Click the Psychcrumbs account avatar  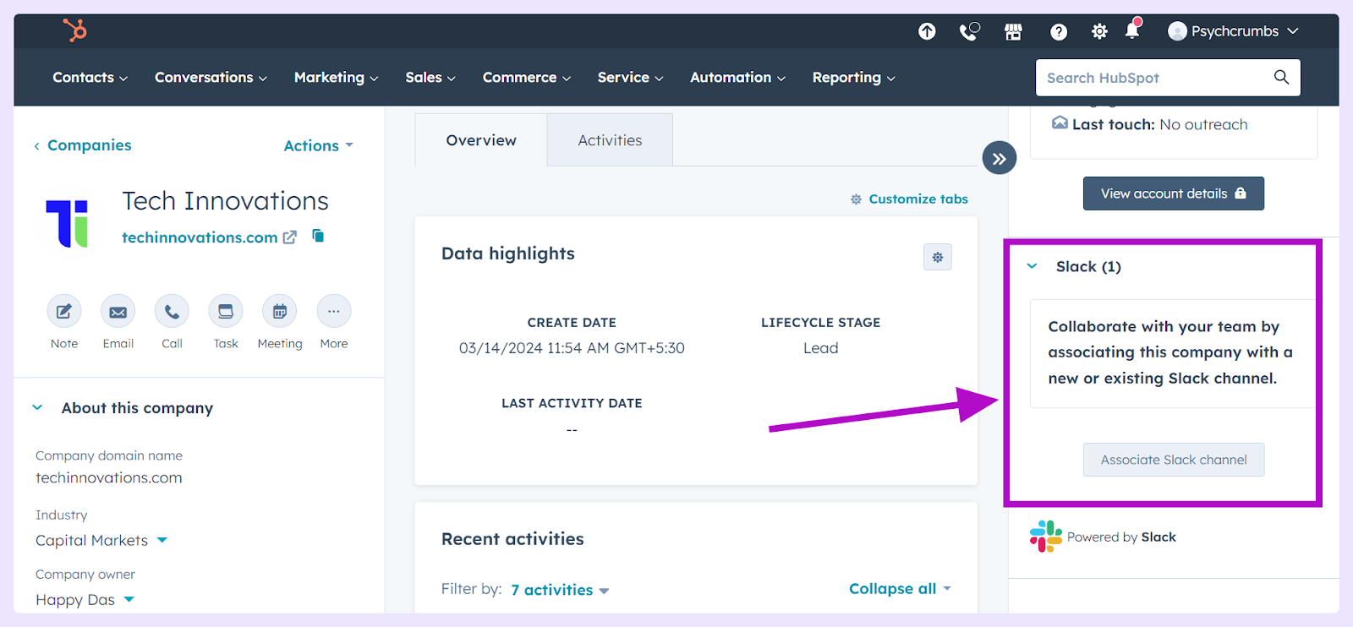[1177, 31]
